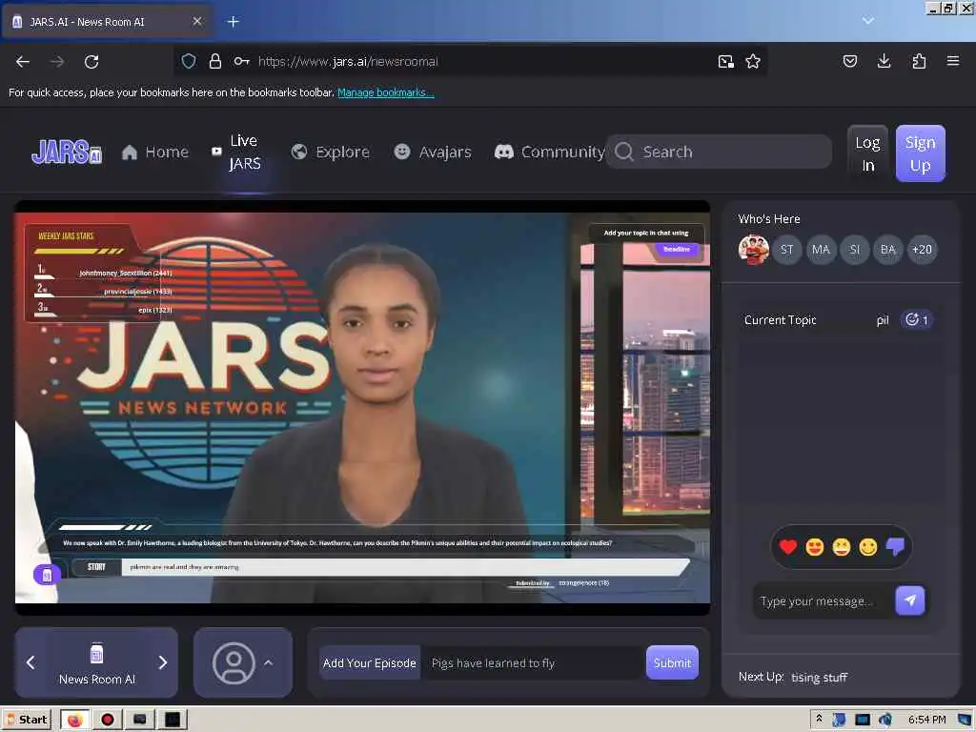This screenshot has height=732, width=976.
Task: Open the downloads panel
Action: tap(884, 61)
